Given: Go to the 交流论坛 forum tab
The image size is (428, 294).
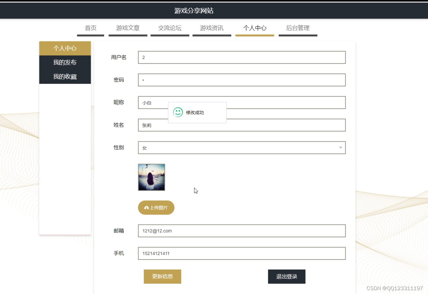Looking at the screenshot, I should (170, 28).
